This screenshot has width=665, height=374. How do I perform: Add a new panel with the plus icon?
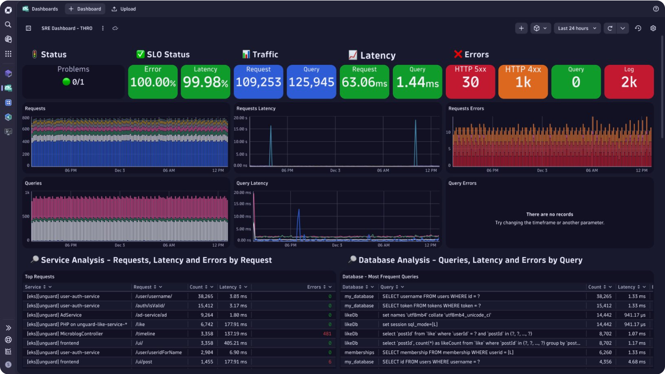pos(521,28)
